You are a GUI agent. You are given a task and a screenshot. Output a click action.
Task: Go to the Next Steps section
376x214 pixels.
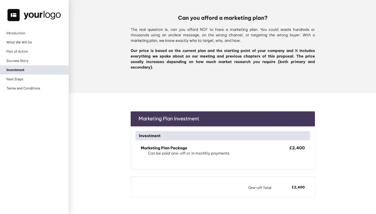pyautogui.click(x=14, y=79)
